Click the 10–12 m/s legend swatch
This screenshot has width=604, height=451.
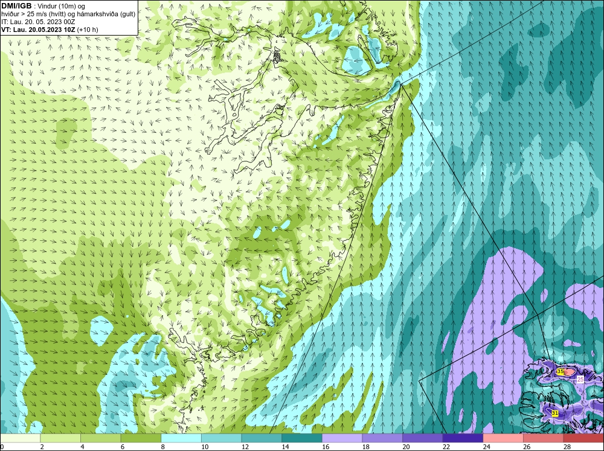click(x=222, y=438)
